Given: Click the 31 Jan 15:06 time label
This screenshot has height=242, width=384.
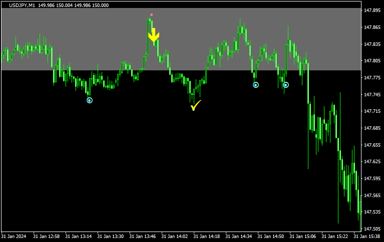Looking at the screenshot, I should (303, 237).
